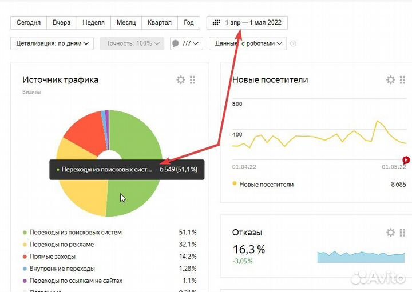Click the Отказы sparkline chart

pyautogui.click(x=361, y=257)
